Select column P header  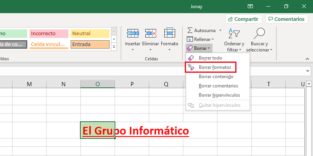(132, 84)
